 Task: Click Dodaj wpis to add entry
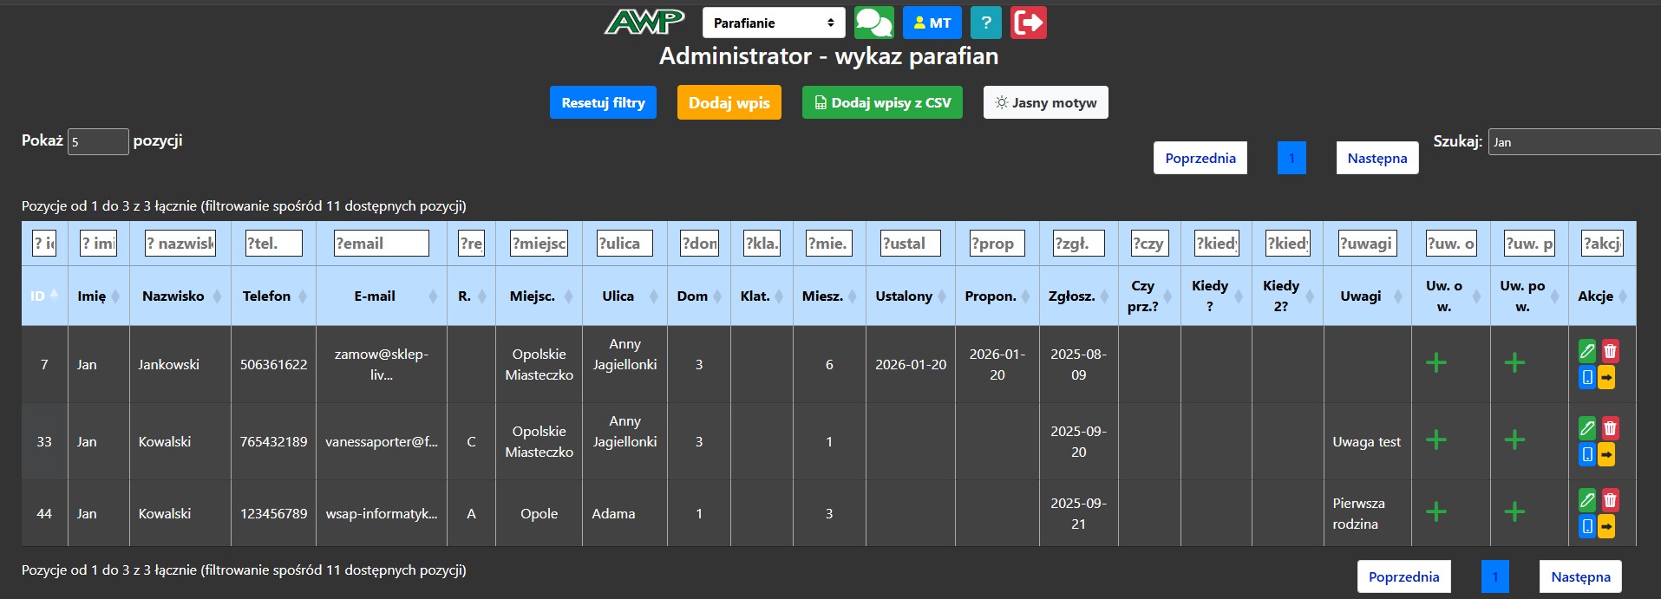[729, 102]
